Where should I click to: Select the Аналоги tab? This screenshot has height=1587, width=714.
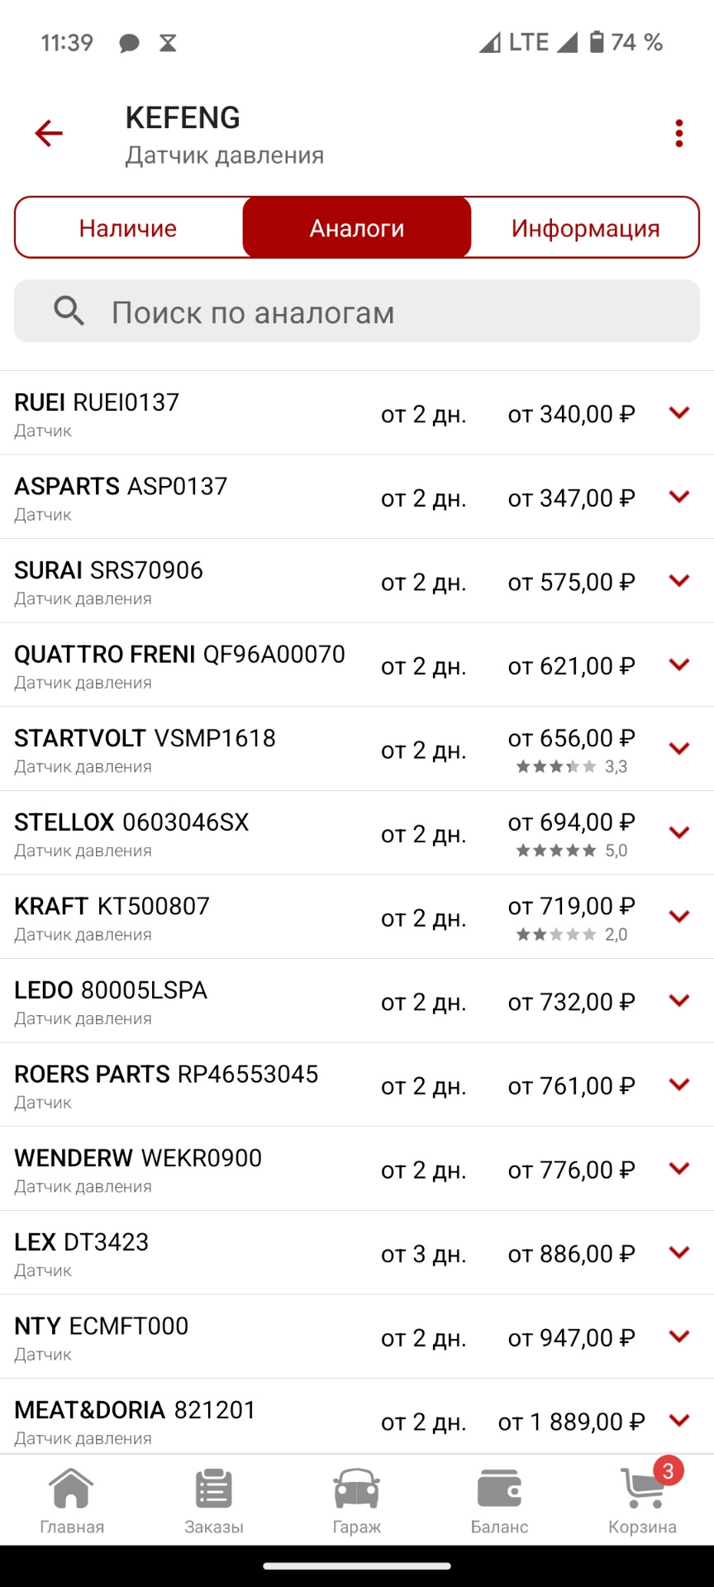[357, 228]
